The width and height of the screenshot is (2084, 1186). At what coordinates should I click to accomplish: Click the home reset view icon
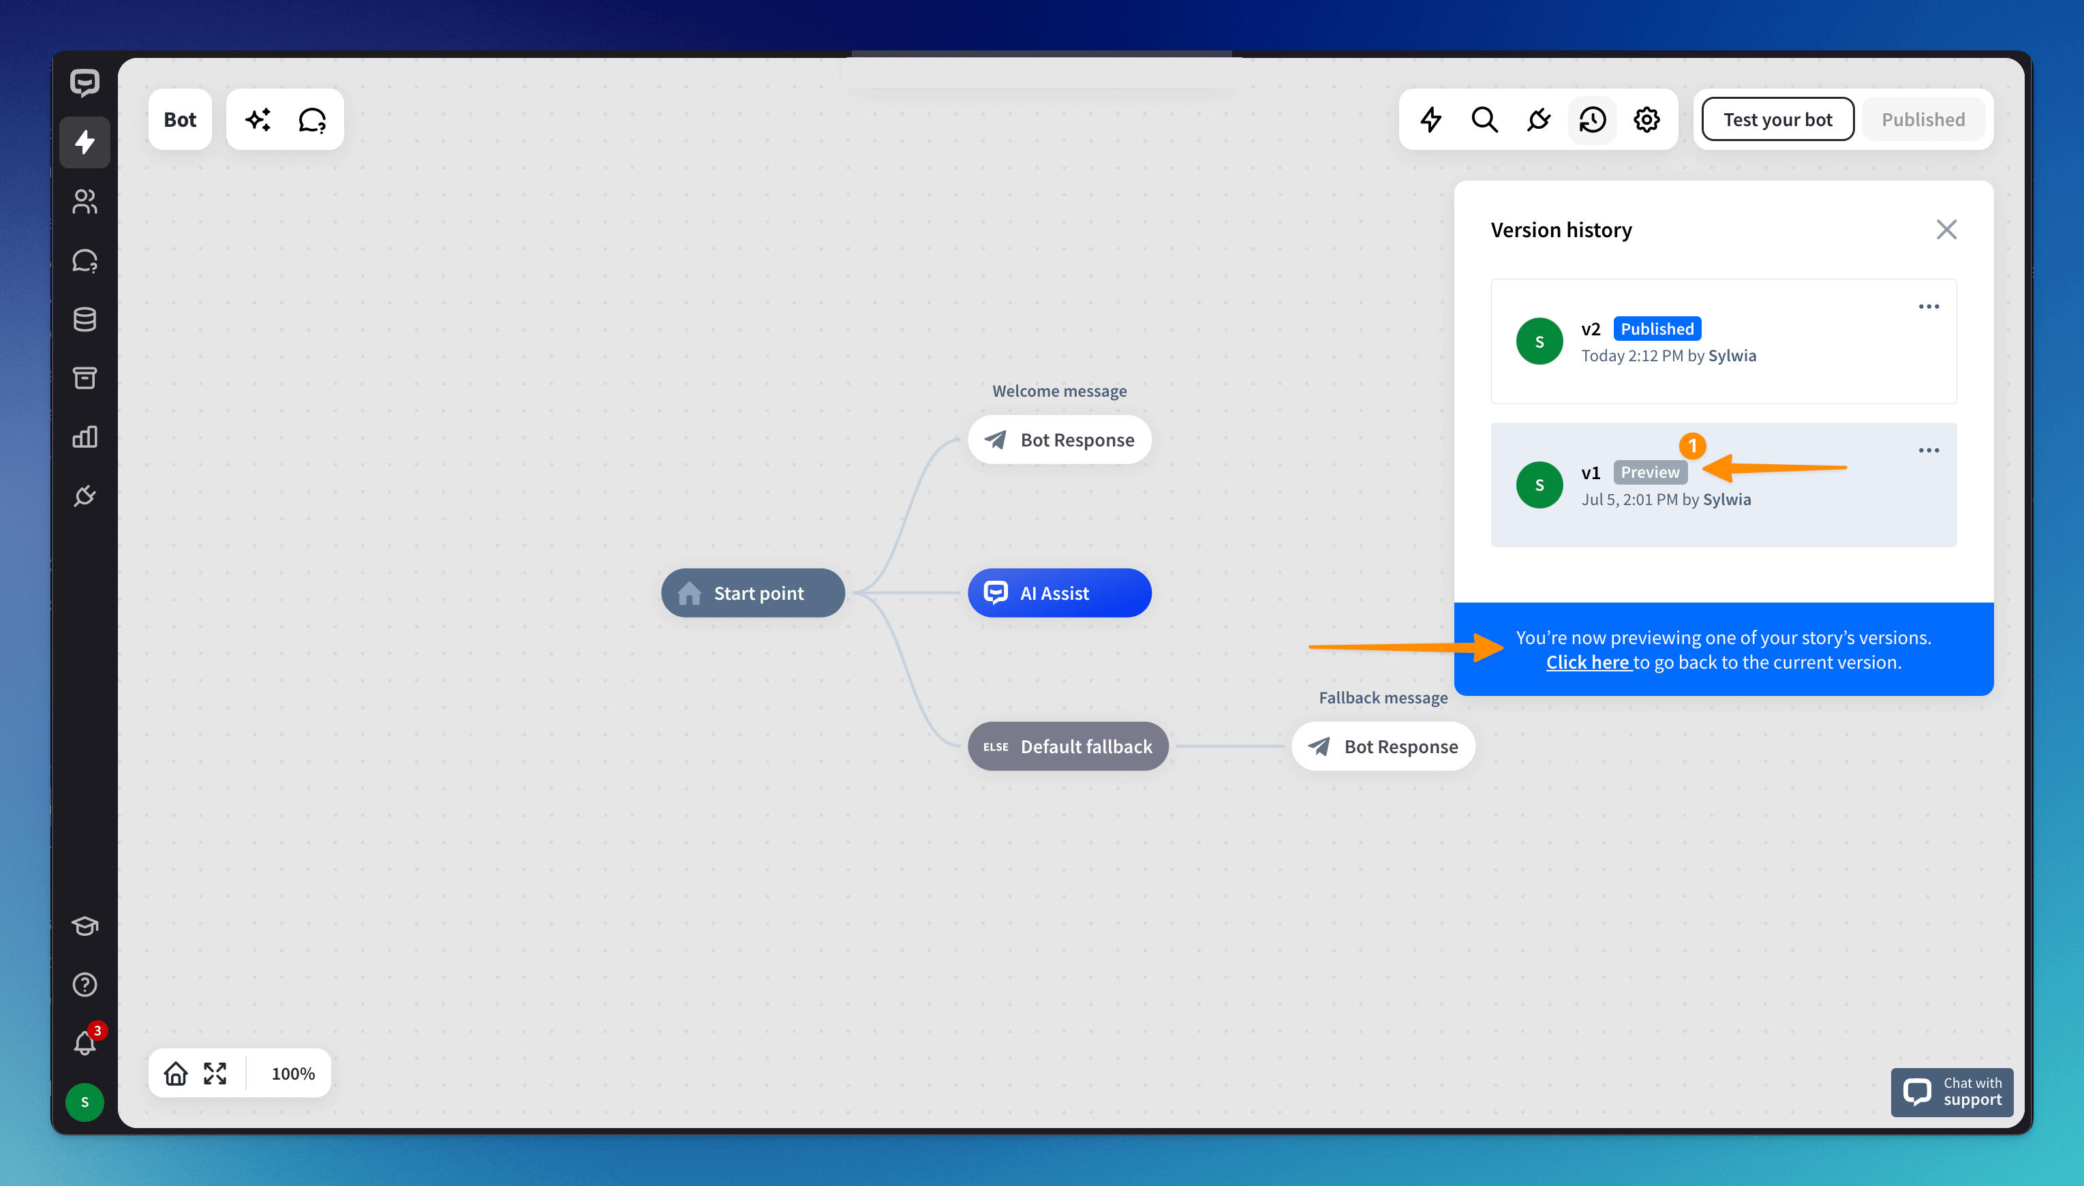[x=175, y=1073]
